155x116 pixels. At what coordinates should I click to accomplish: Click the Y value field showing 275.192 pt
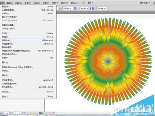pyautogui.click(x=68, y=8)
